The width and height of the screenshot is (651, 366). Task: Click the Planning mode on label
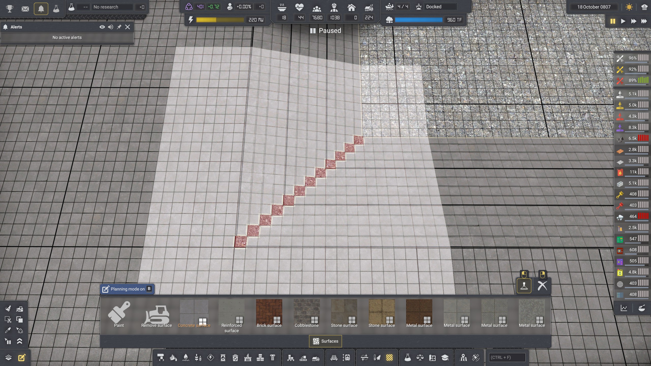[x=127, y=289]
